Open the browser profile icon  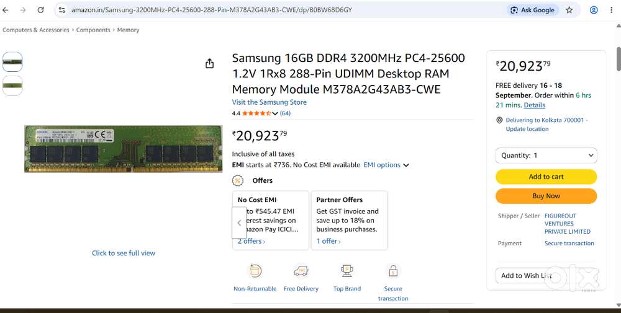tap(594, 11)
